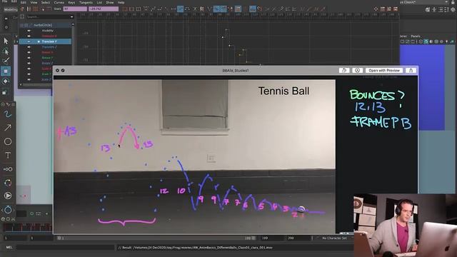Click the full-screen button in Quick Look window

click(63, 71)
